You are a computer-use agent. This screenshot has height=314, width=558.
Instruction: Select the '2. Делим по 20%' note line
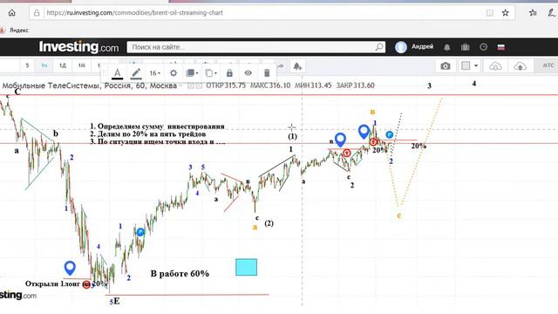coord(147,133)
